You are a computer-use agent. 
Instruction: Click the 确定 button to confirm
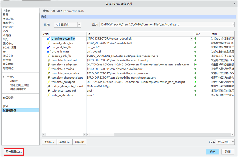(212, 152)
